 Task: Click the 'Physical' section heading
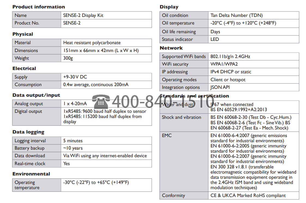coord(23,34)
